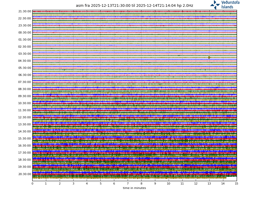This screenshot has width=269, height=201.
Task: Click the 06:30:00 row label
Action: (25, 75)
